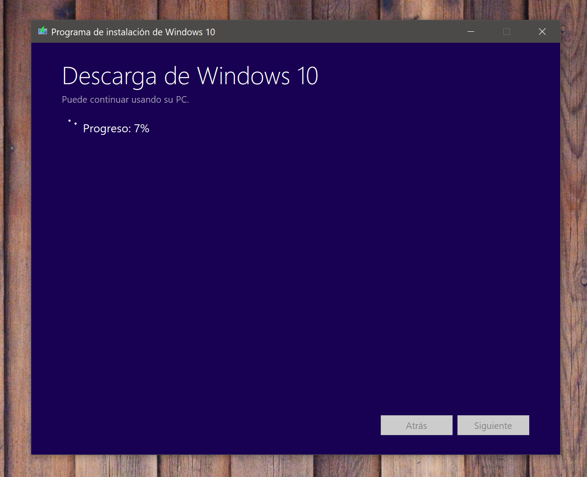Click the disabled maximize button
This screenshot has width=587, height=477.
(507, 32)
